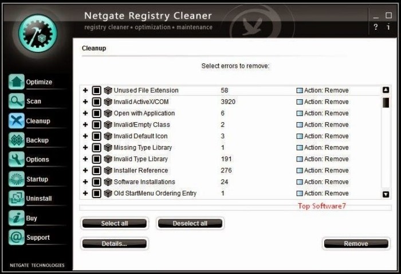Click cube icon beside Missing Type Library
The image size is (401, 274).
pos(108,148)
